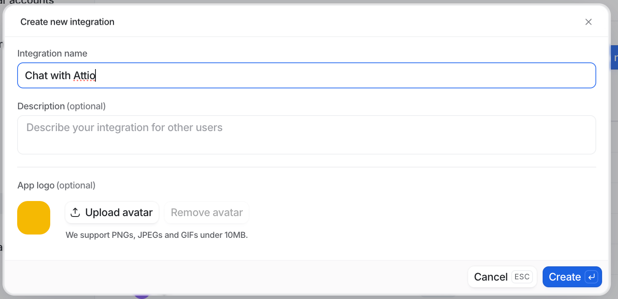Select the text 'Chat with Attio'
618x299 pixels.
pyautogui.click(x=59, y=75)
